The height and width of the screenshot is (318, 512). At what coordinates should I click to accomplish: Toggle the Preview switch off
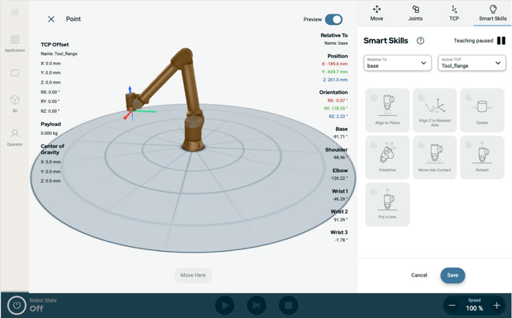pyautogui.click(x=333, y=19)
